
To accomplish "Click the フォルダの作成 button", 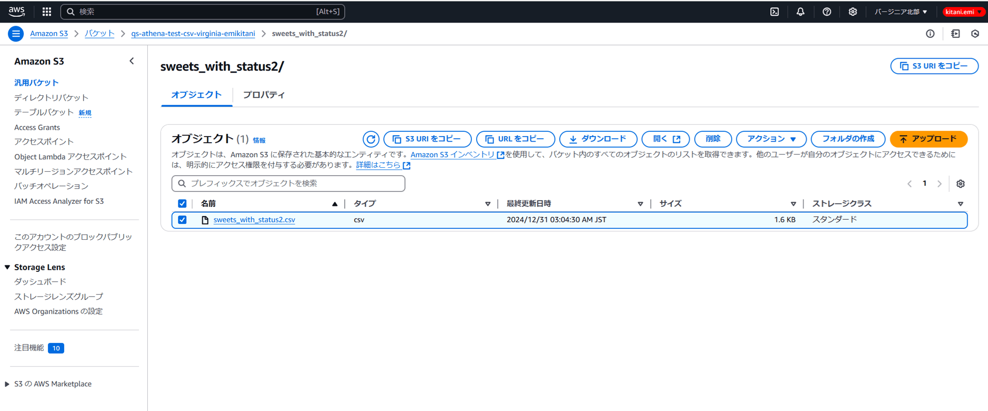I will click(848, 139).
